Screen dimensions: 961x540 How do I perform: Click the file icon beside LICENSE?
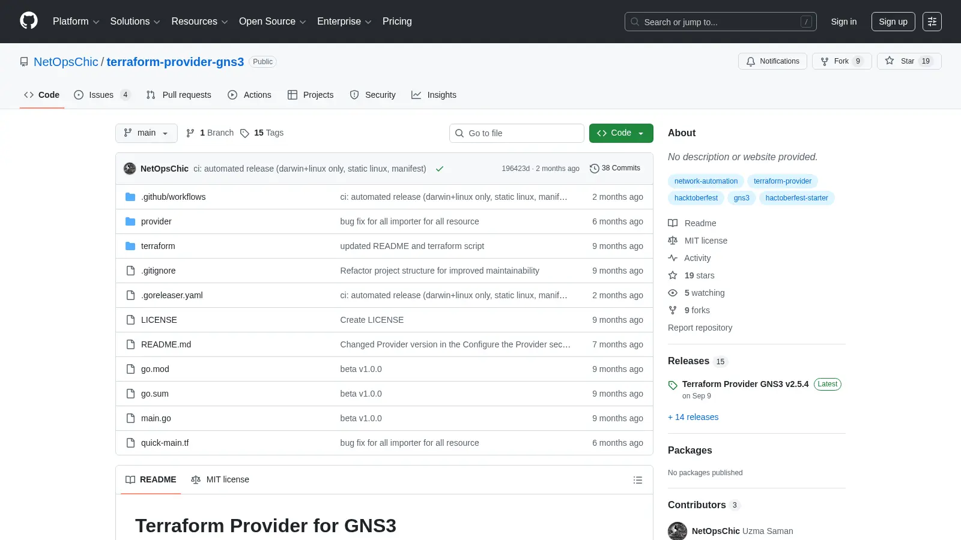pyautogui.click(x=130, y=320)
